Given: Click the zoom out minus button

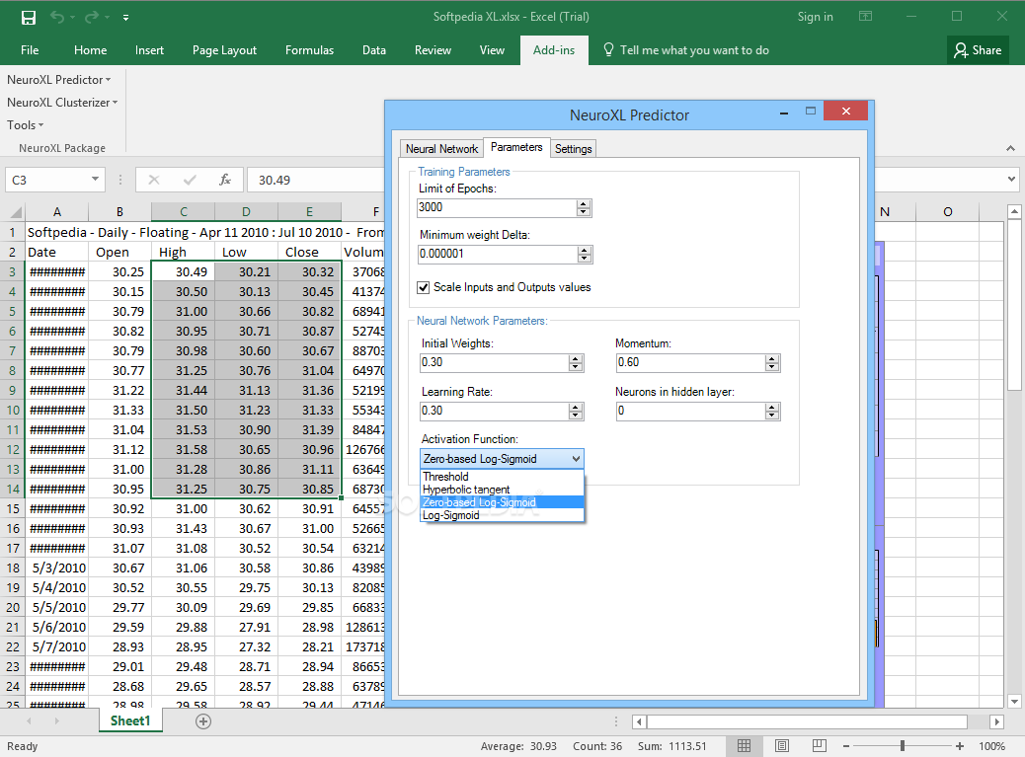Looking at the screenshot, I should [846, 746].
